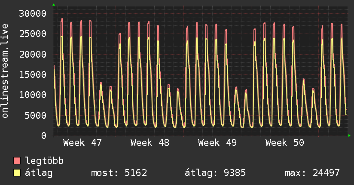Click the 'átlag: 9385' average value
354x185 pixels.
(x=215, y=173)
